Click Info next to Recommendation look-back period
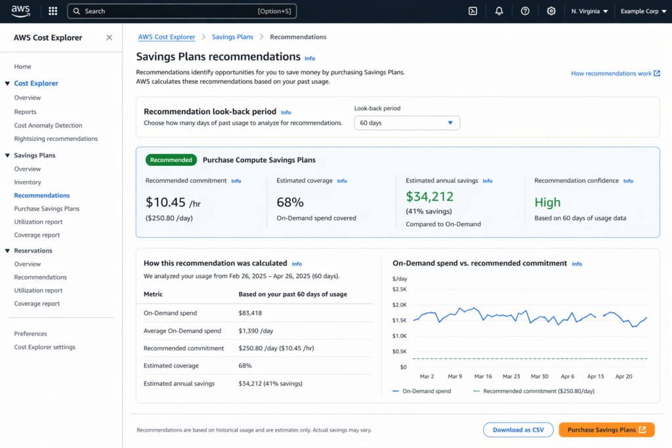Screen dimensions: 672x448 285,112
